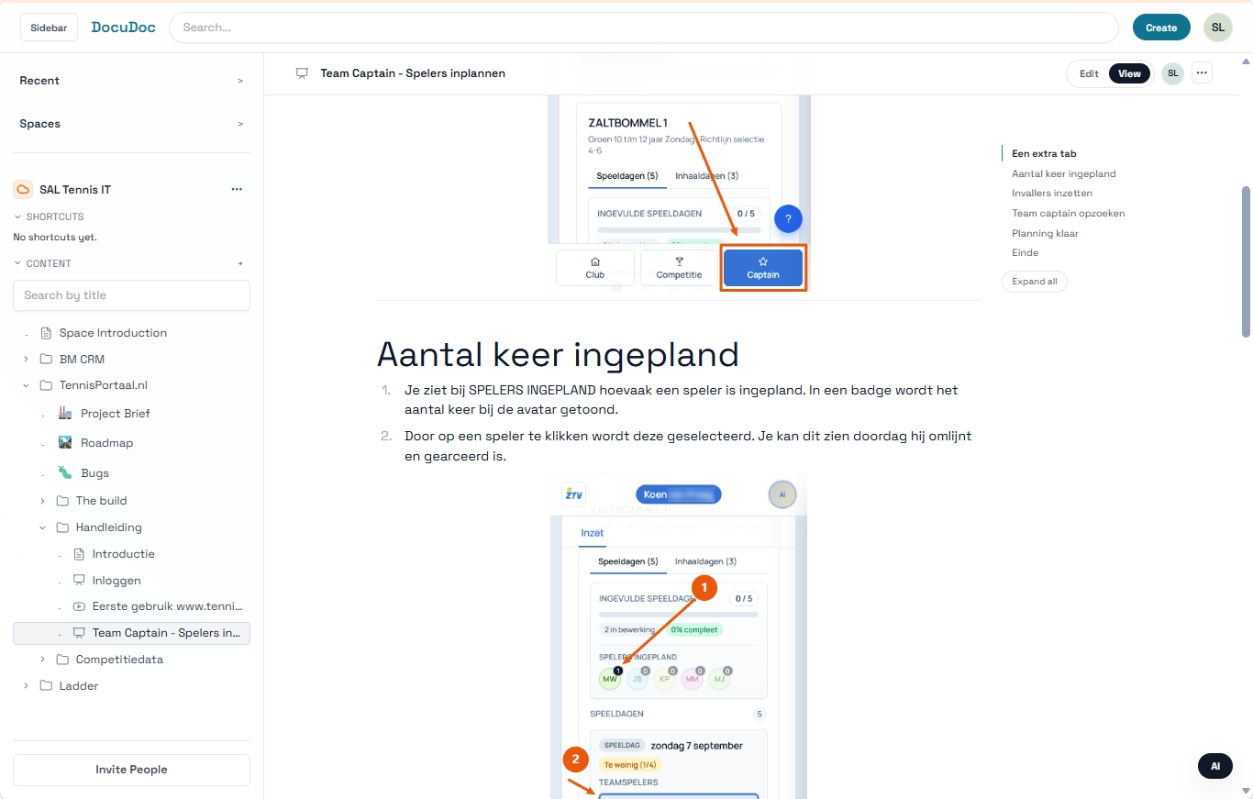Click the video icon beside Eerste gebruik
The height and width of the screenshot is (799, 1253).
click(x=77, y=605)
